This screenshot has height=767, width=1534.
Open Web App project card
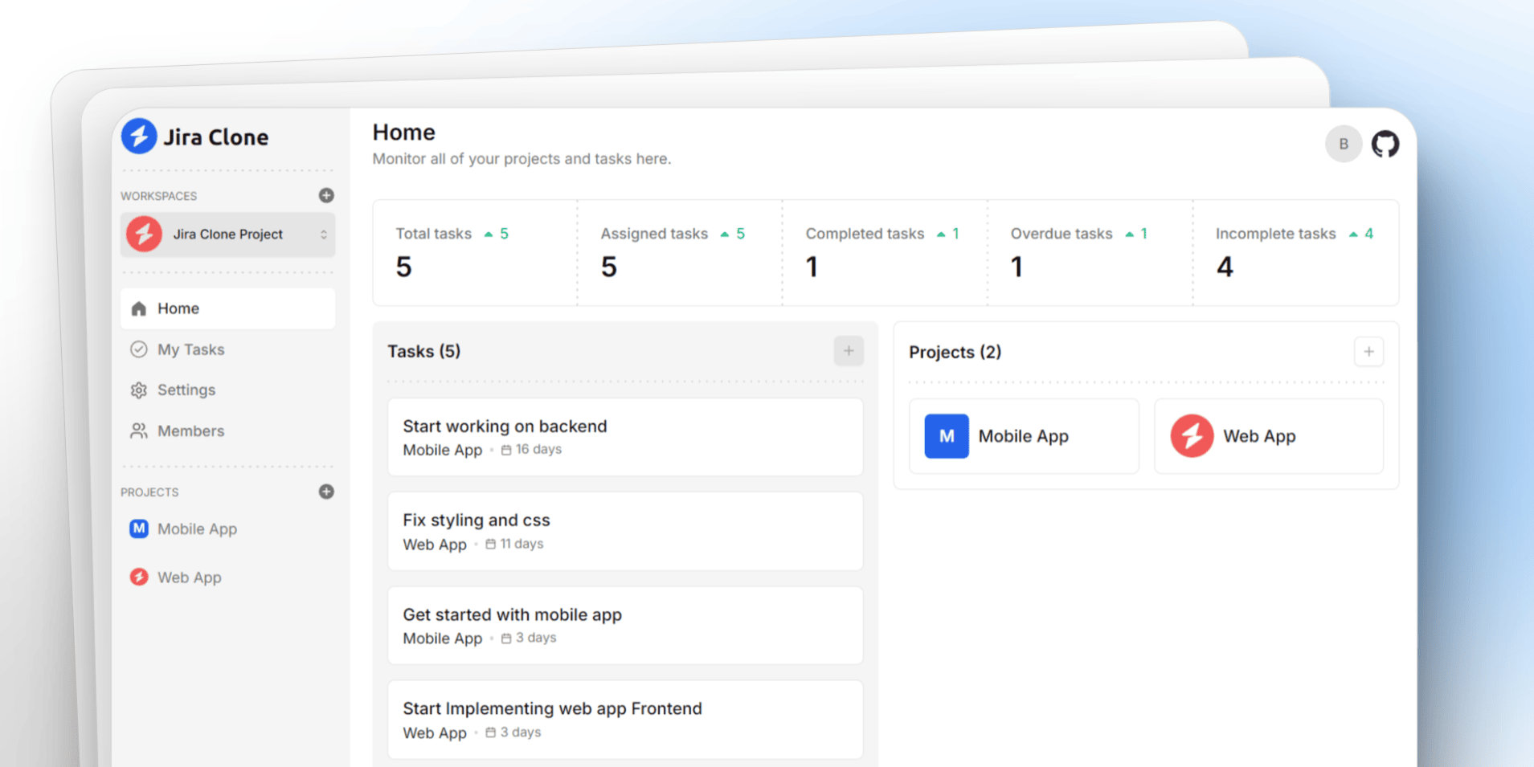[1269, 436]
